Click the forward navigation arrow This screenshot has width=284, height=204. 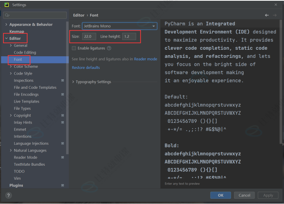point(274,15)
